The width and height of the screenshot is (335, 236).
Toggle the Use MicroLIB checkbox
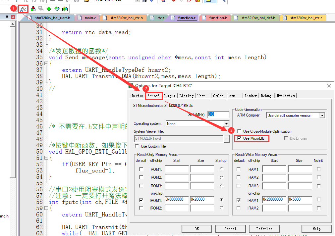pyautogui.click(x=239, y=138)
